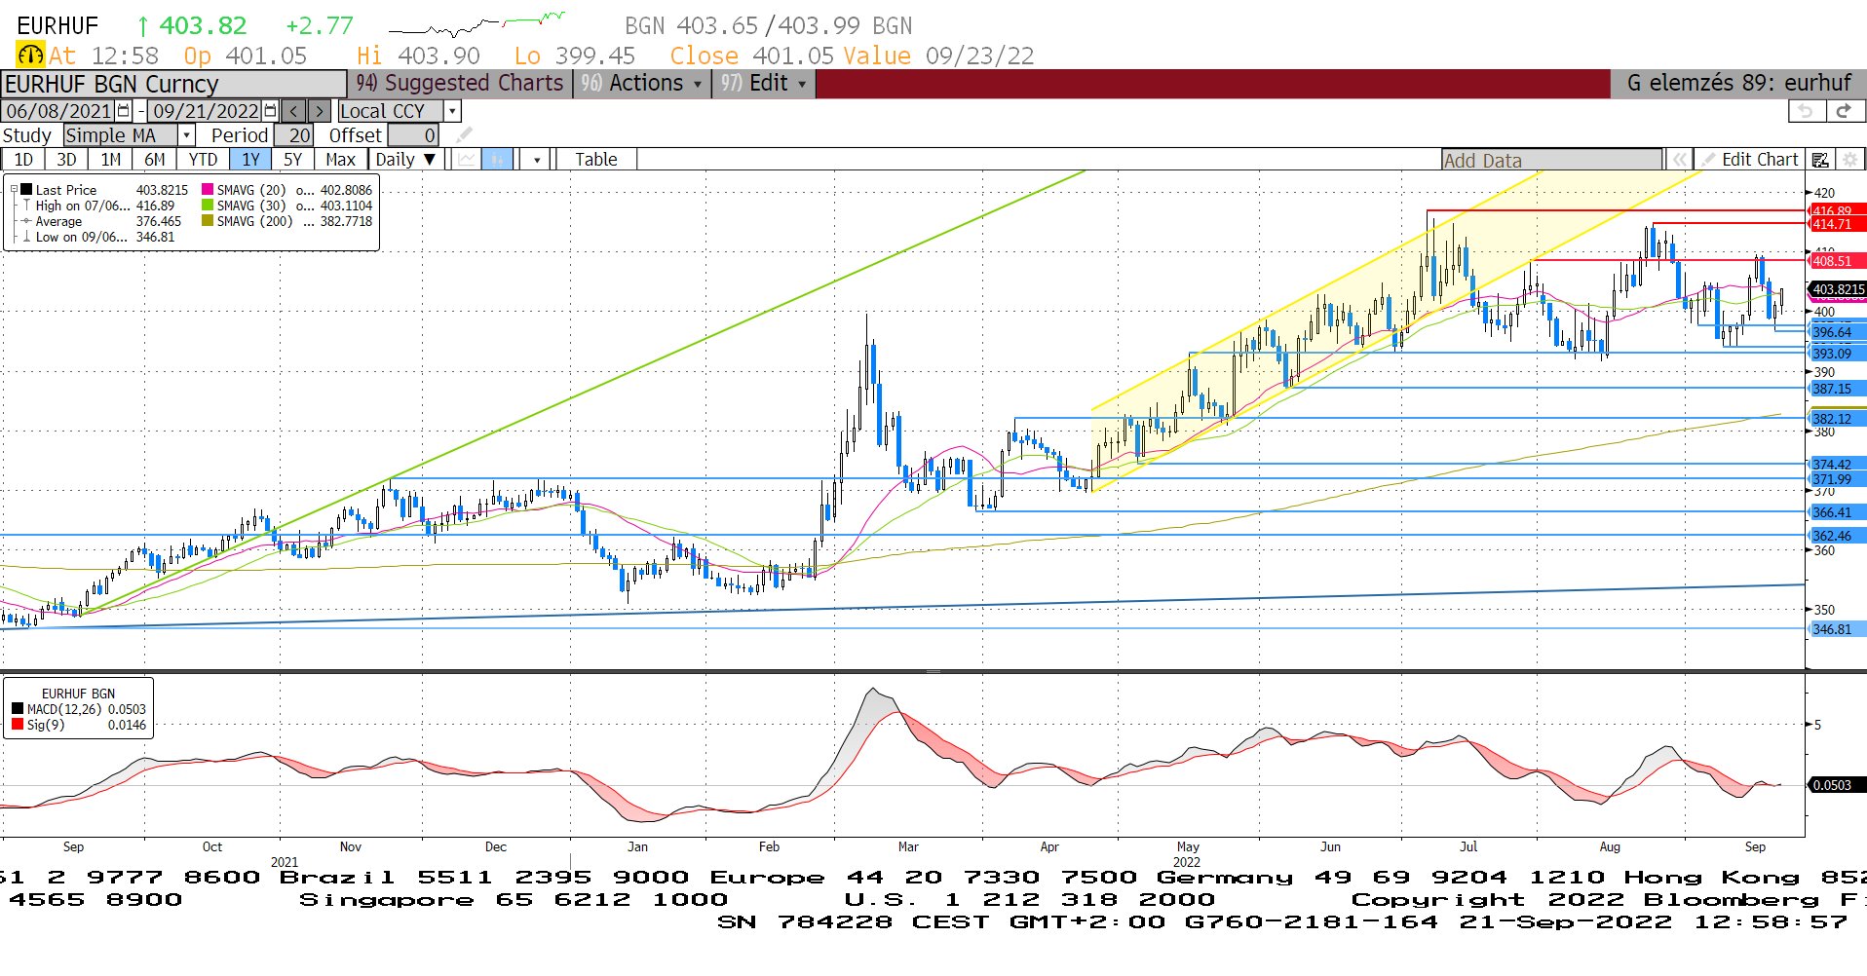Shift date range forward with right arrow
1867x976 pixels.
pos(320,111)
